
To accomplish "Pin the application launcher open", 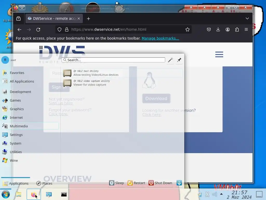I will [x=179, y=60].
